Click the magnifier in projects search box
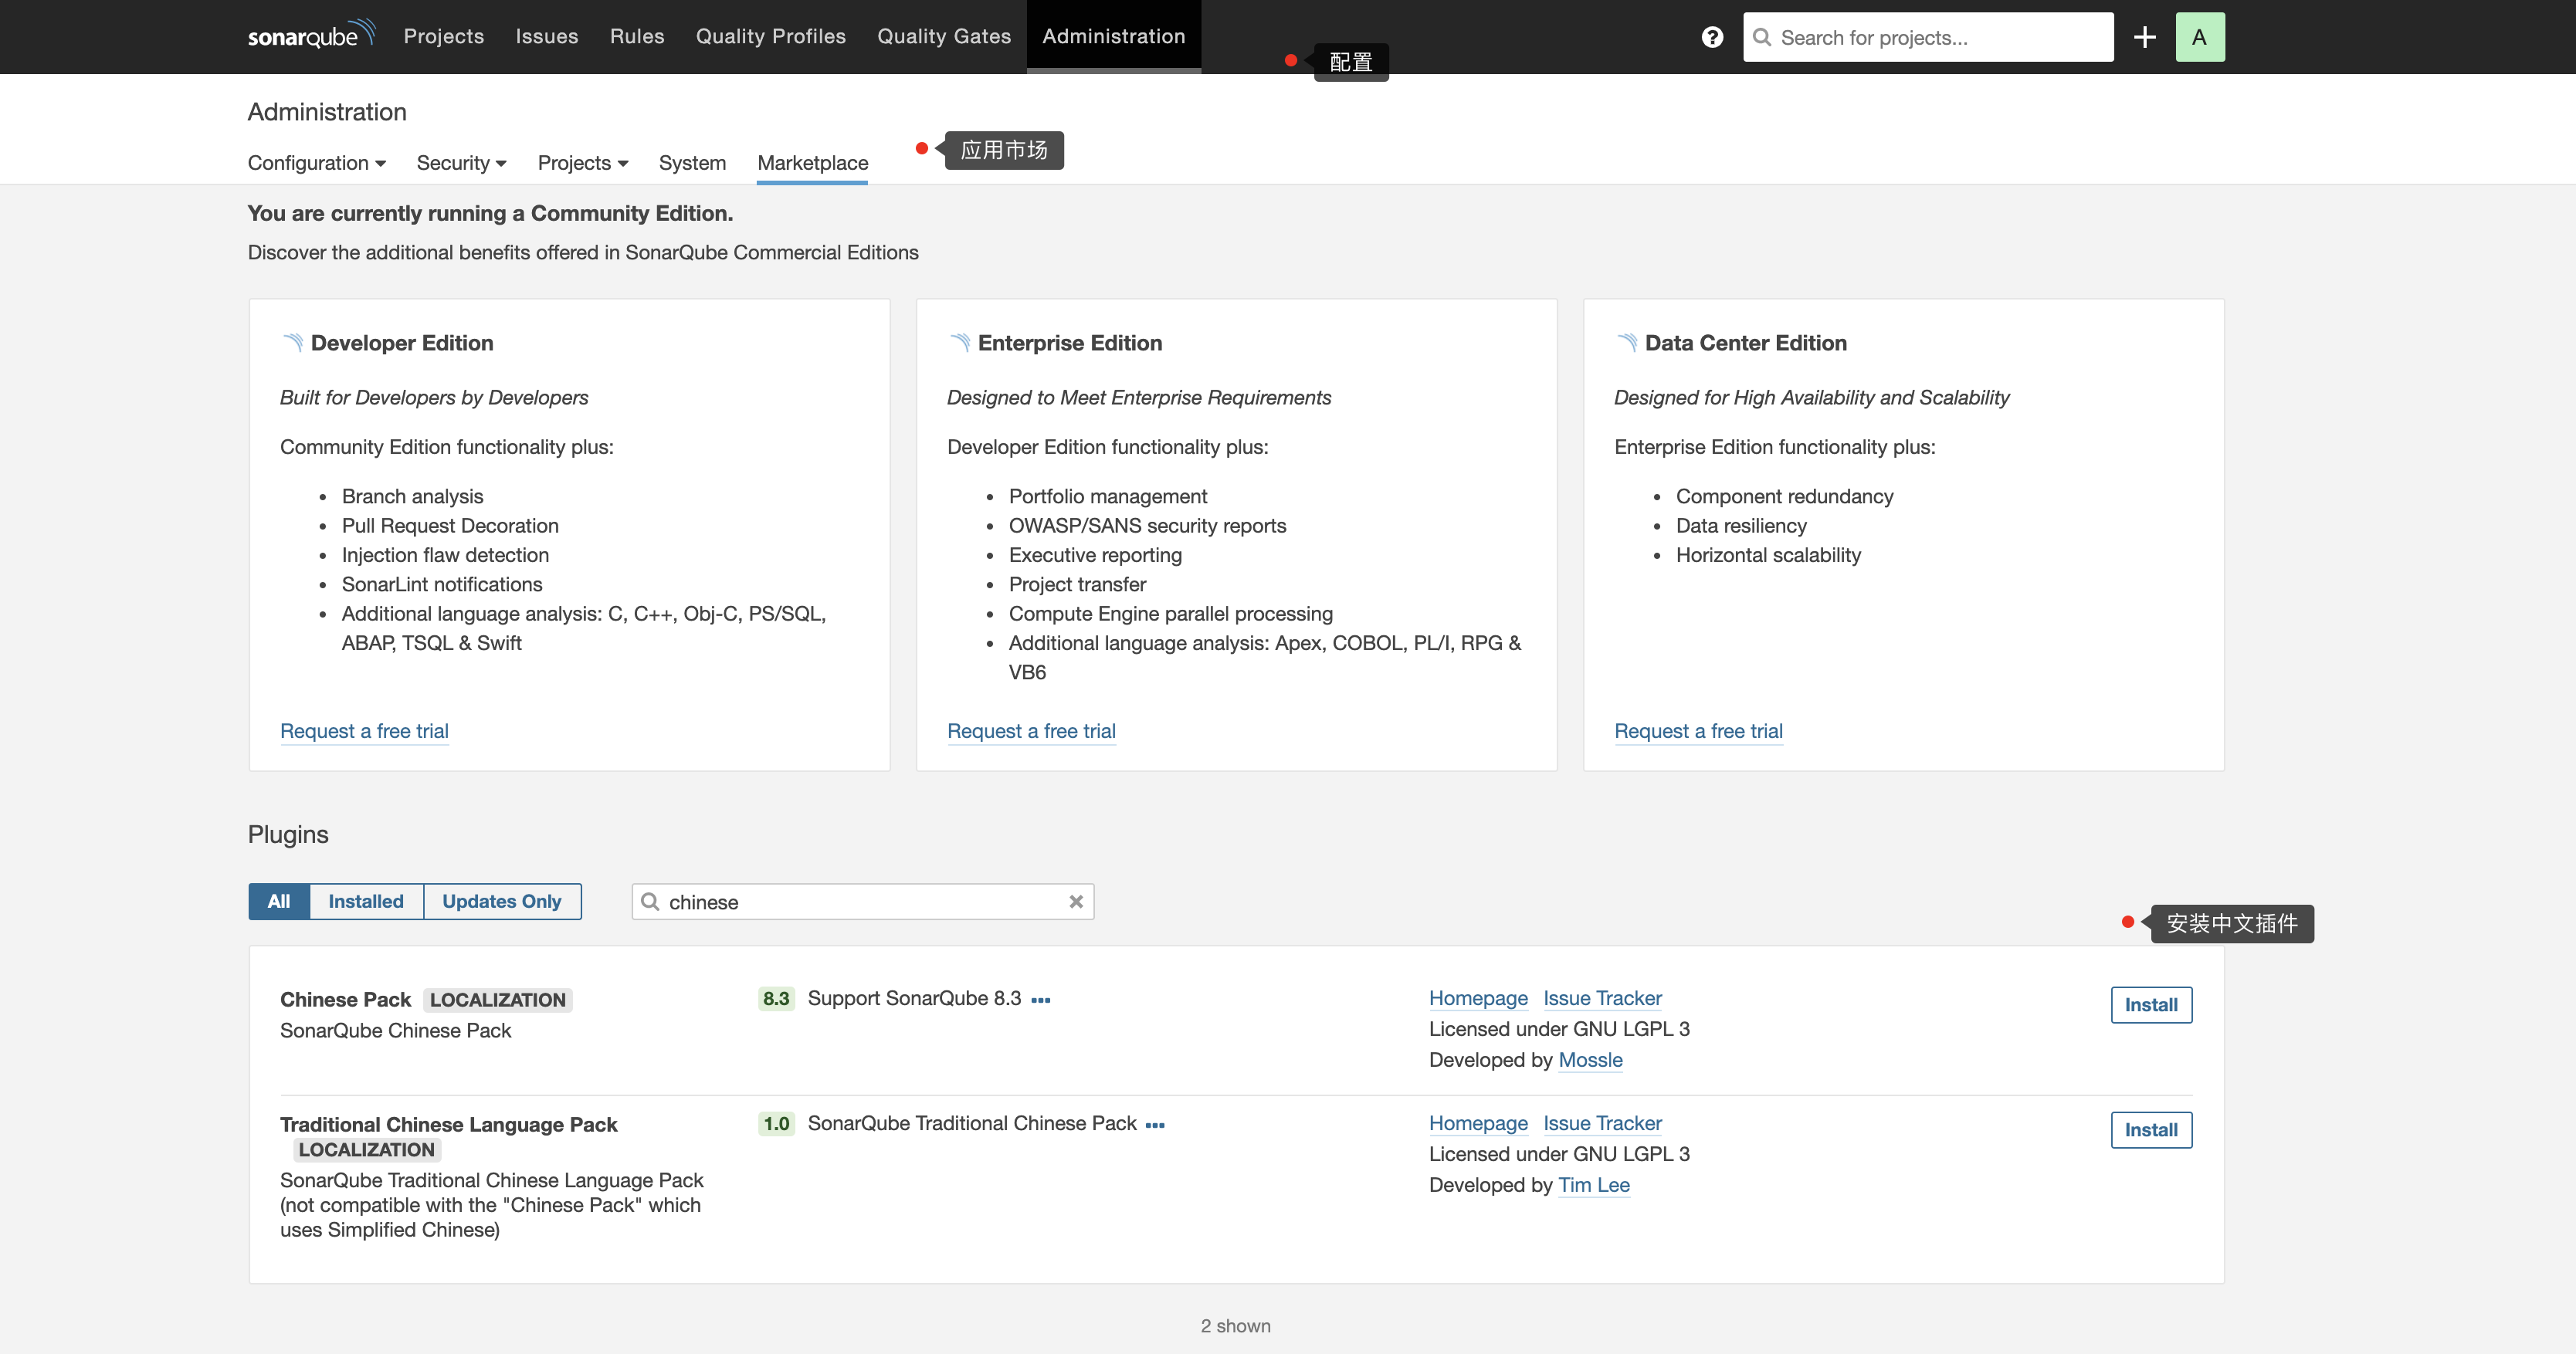The image size is (2576, 1354). [1762, 37]
